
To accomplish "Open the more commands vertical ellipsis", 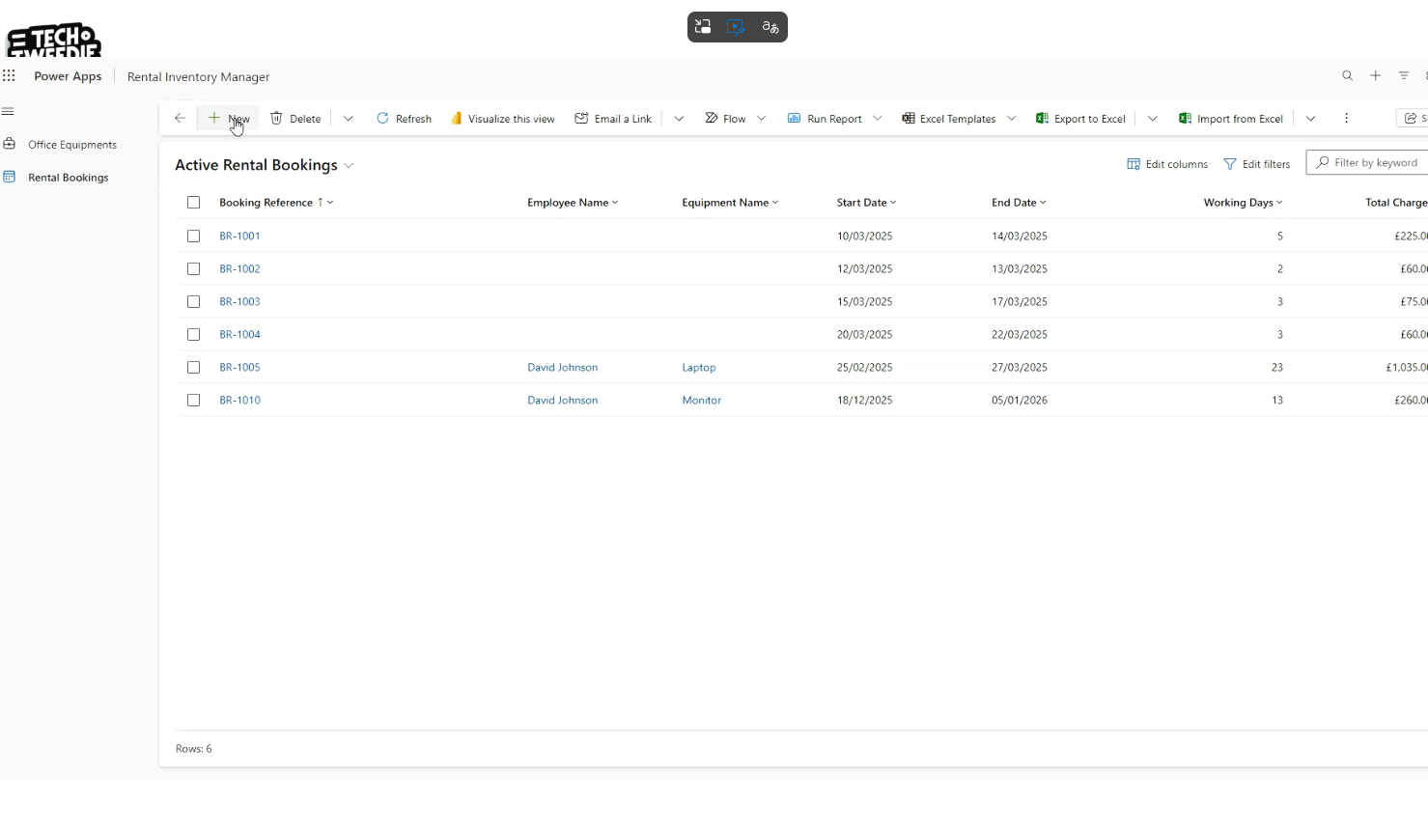I will (1346, 119).
